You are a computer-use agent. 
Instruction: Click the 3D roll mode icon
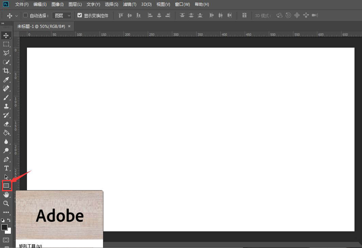tap(288, 15)
